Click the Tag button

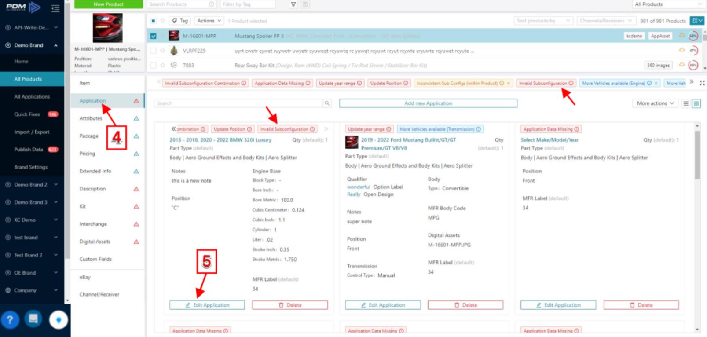pyautogui.click(x=180, y=21)
